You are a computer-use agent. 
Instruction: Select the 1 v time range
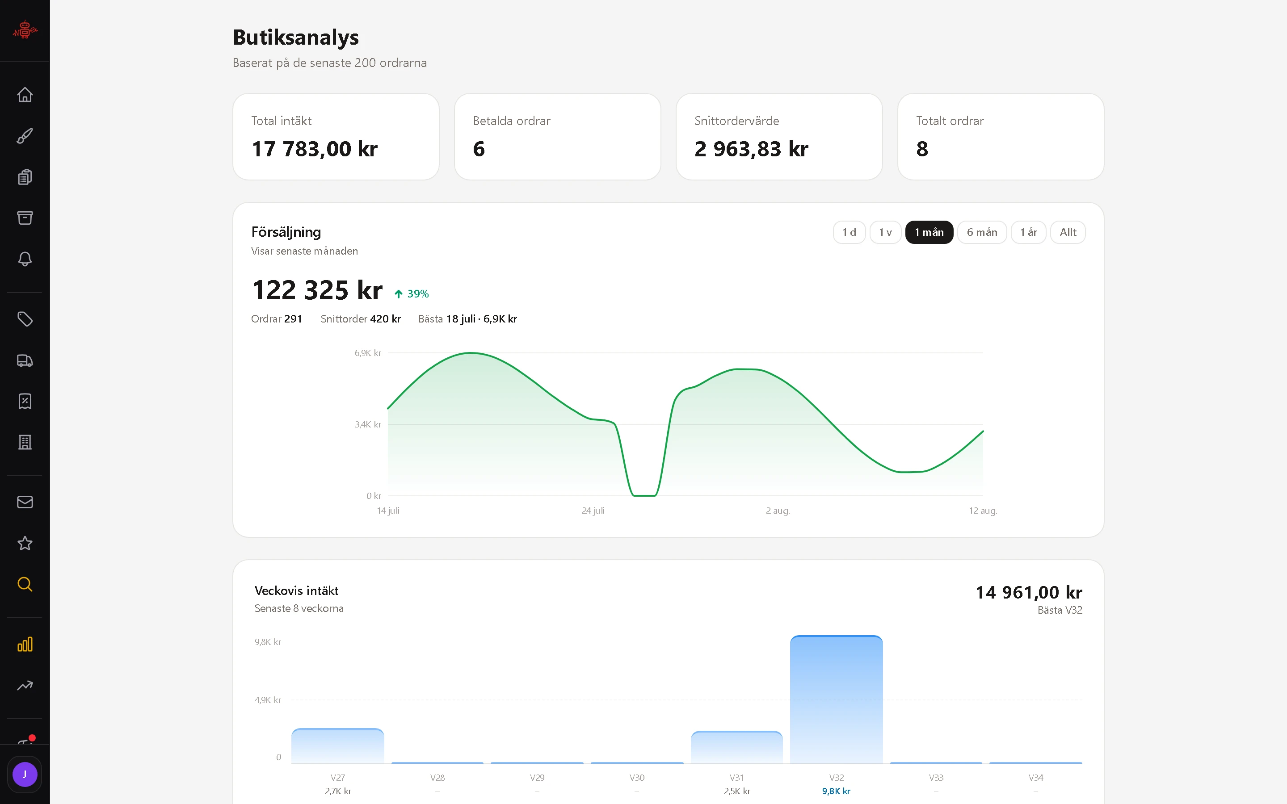[885, 232]
